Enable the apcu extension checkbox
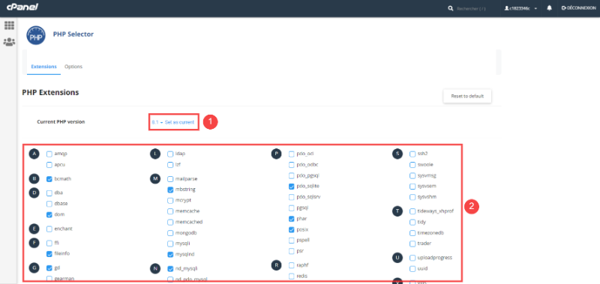This screenshot has width=600, height=284. pyautogui.click(x=49, y=165)
